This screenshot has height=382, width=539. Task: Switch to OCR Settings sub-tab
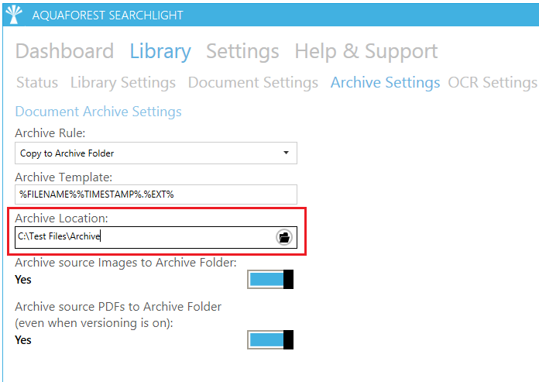coord(493,83)
